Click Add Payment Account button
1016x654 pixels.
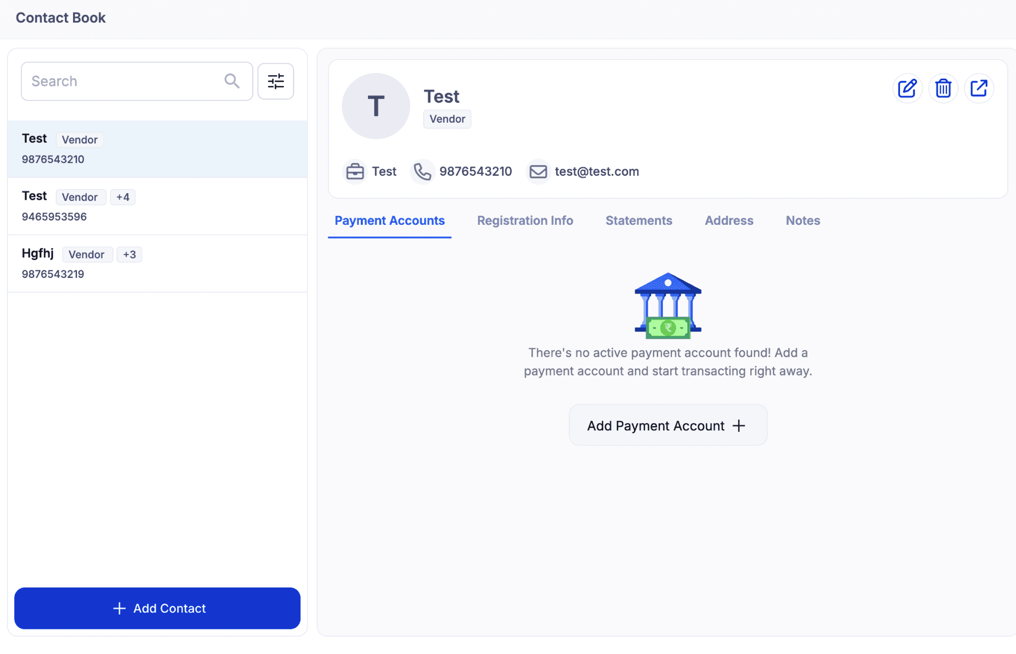pyautogui.click(x=667, y=426)
